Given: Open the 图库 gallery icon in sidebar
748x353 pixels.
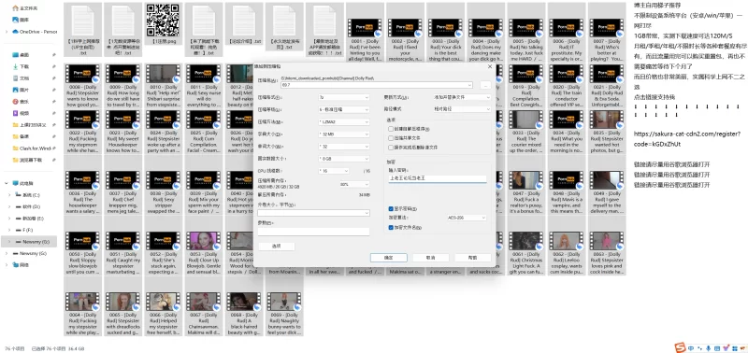Looking at the screenshot, I should tap(15, 20).
